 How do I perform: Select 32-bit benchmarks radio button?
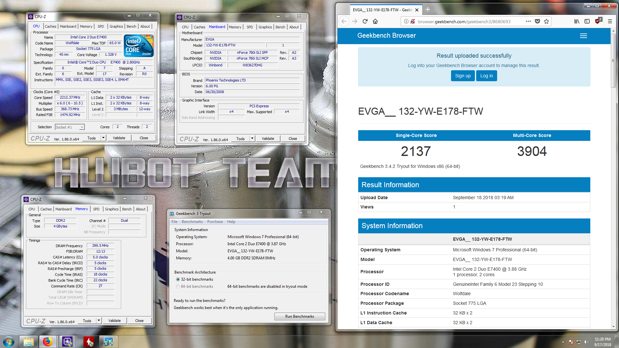pyautogui.click(x=178, y=279)
